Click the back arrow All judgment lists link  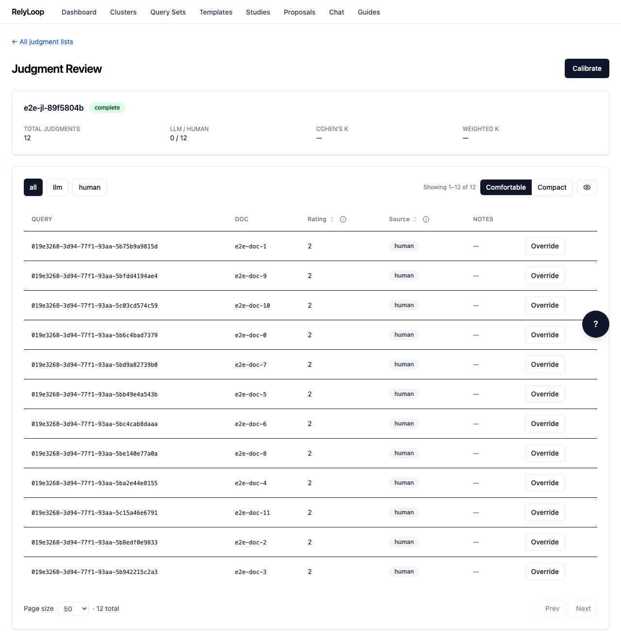click(42, 42)
